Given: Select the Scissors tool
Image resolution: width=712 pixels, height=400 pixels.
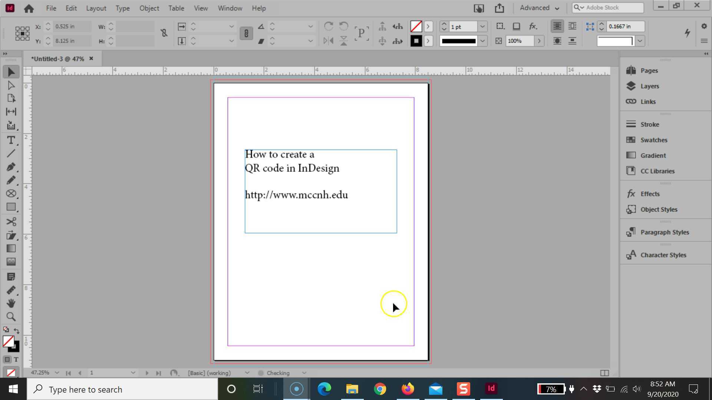Looking at the screenshot, I should click(11, 221).
